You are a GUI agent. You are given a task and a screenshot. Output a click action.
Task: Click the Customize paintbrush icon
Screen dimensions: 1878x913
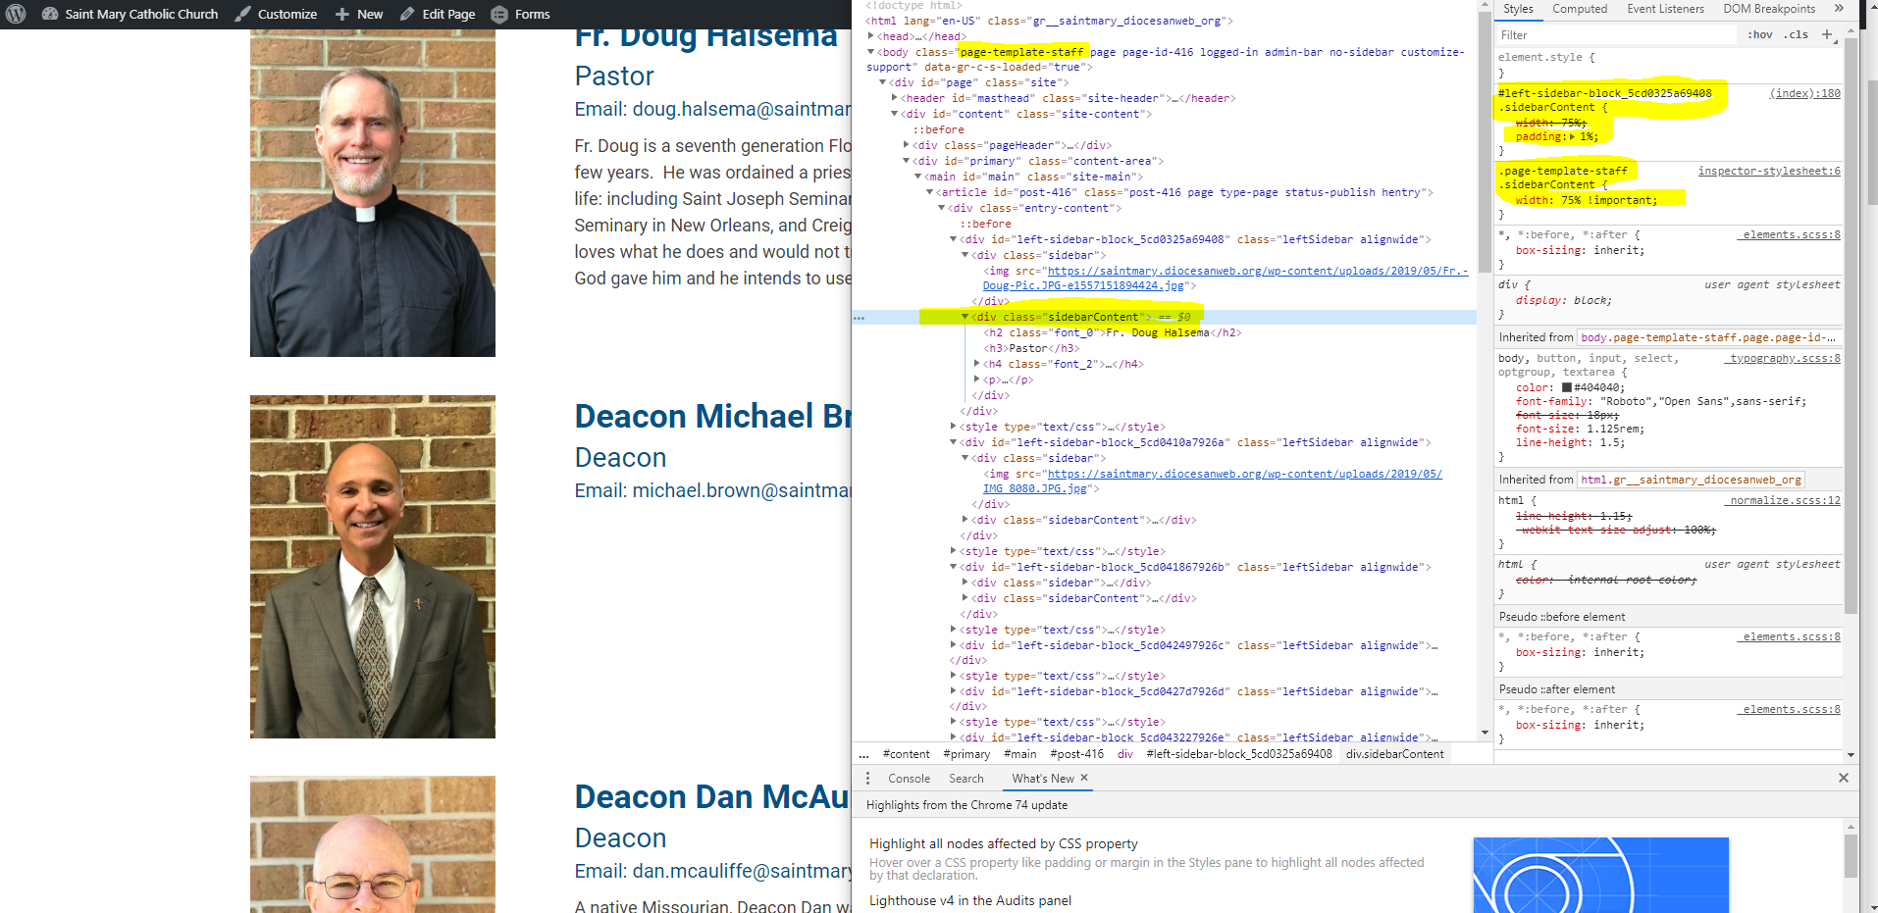[x=241, y=14]
